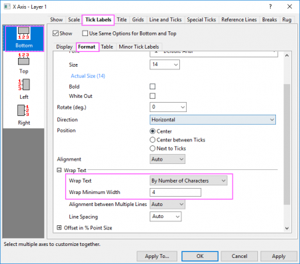Open Wrap Text By Number of Characters dropdown

189,181
